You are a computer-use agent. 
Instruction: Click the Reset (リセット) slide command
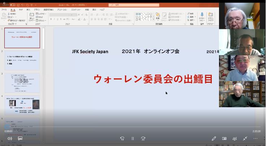pyautogui.click(x=39, y=17)
